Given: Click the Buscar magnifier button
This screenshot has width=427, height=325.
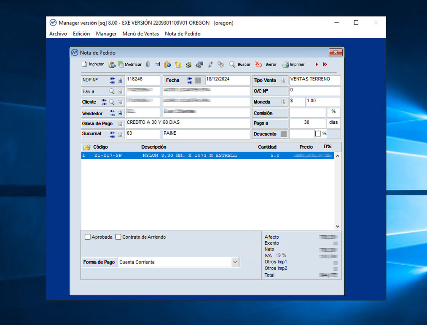Looking at the screenshot, I should [240, 64].
